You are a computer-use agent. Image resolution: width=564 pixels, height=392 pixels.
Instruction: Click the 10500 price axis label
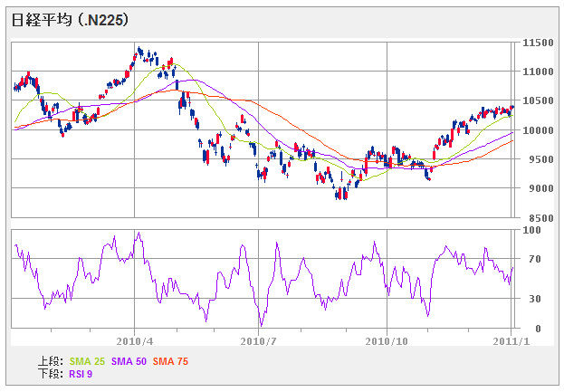tap(538, 100)
